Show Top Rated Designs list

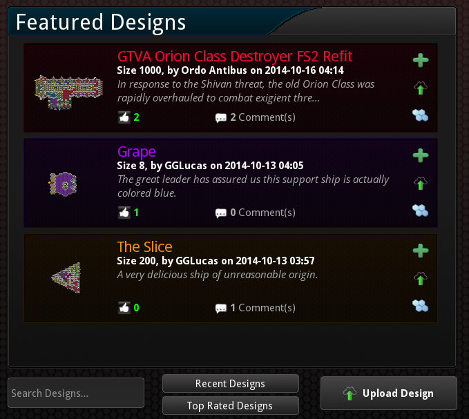230,406
